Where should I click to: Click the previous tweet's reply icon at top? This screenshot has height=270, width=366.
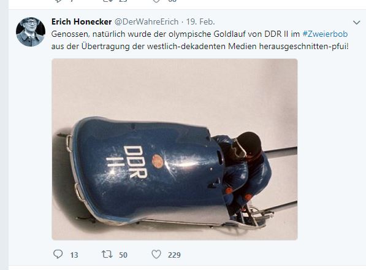tap(58, 1)
